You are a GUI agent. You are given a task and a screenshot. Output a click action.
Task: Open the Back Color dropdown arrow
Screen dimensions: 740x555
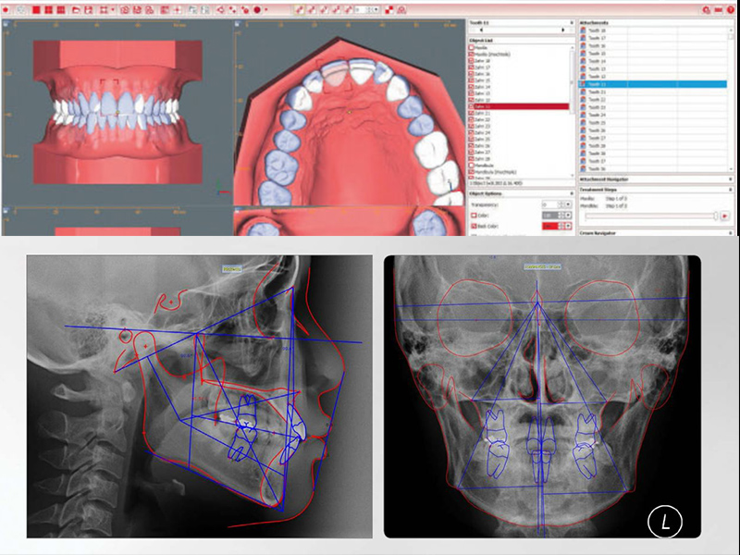569,226
